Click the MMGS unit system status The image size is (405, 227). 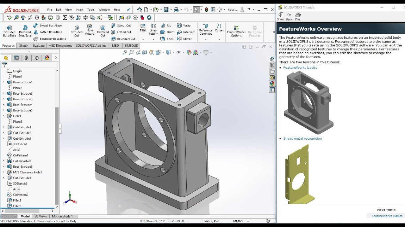click(x=238, y=221)
